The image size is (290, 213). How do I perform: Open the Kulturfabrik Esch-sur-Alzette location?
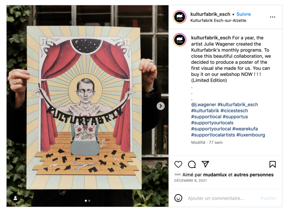click(x=218, y=21)
